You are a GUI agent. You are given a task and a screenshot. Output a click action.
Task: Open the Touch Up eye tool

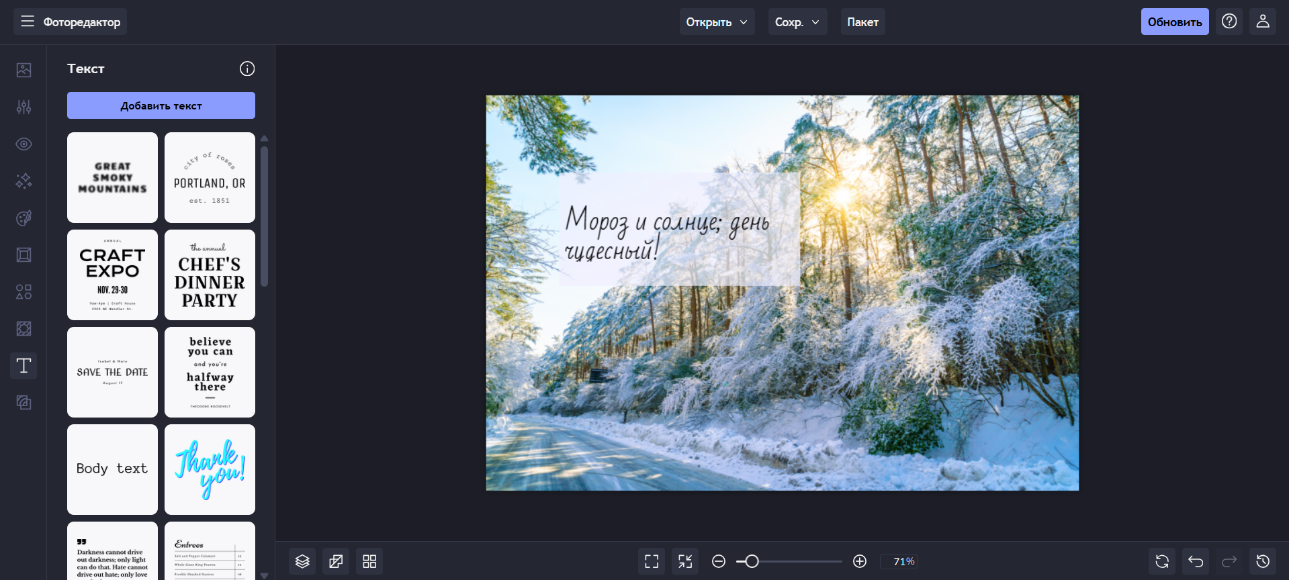24,144
